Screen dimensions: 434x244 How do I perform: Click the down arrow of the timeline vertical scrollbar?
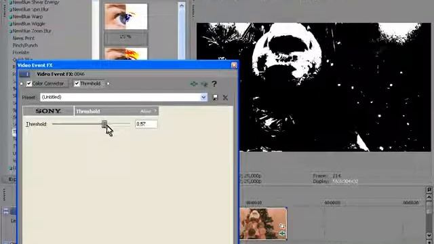(x=429, y=235)
